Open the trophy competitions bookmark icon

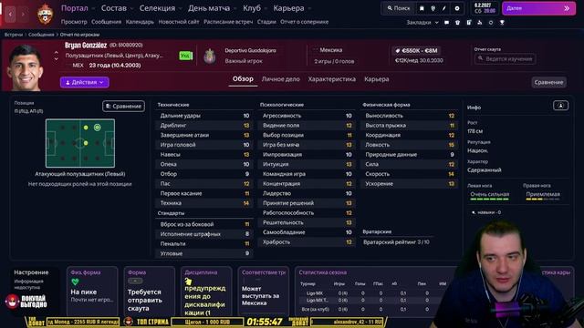pyautogui.click(x=502, y=22)
